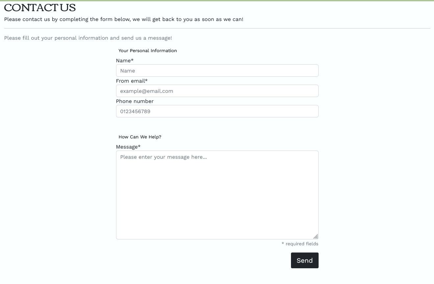Click the How Can We Help? legend
The height and width of the screenshot is (284, 434).
(x=140, y=137)
